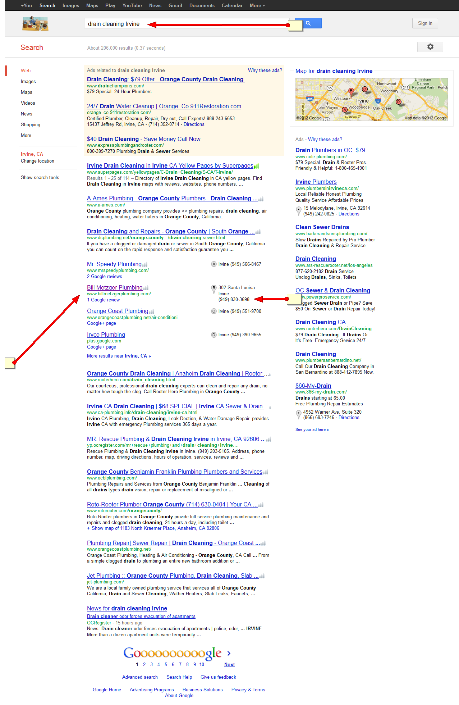Open News for drain cleaning Irvine
This screenshot has height=705, width=459.
127,609
